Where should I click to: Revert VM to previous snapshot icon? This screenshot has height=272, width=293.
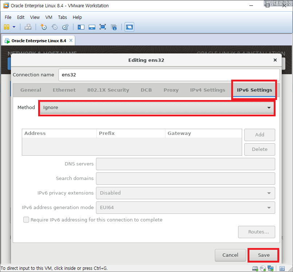pyautogui.click(x=55, y=27)
